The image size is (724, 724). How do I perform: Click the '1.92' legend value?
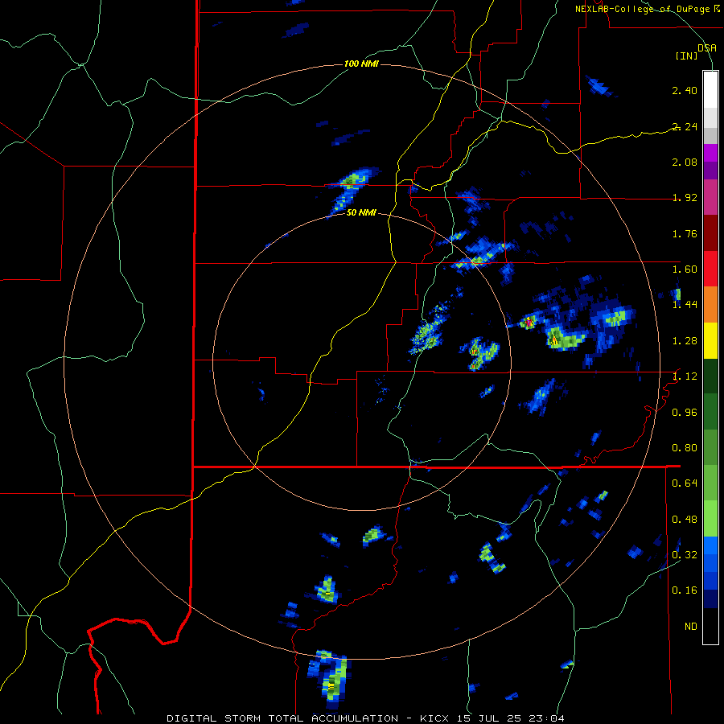[x=685, y=198]
